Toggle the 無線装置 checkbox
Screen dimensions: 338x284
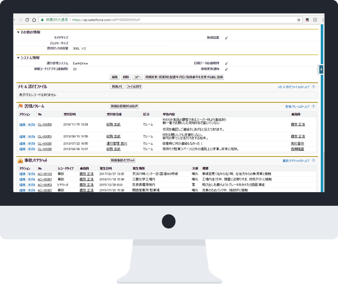click(226, 38)
